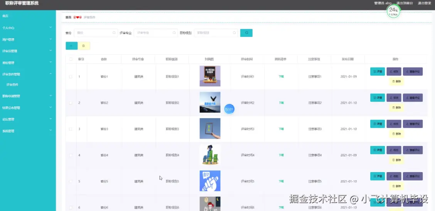
Task: Click magnifier icon inside 评审专业 search field
Action: [x=174, y=33]
